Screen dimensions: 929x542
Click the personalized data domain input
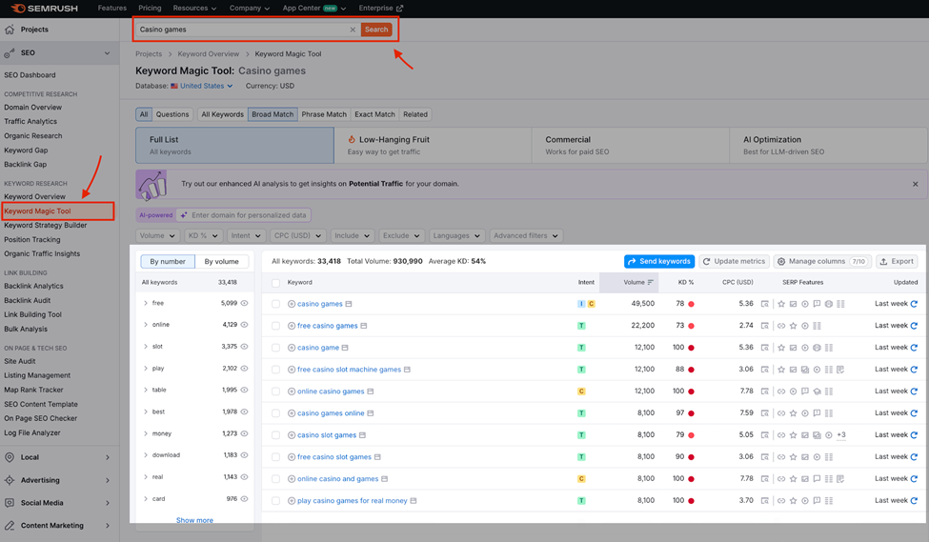click(x=244, y=215)
